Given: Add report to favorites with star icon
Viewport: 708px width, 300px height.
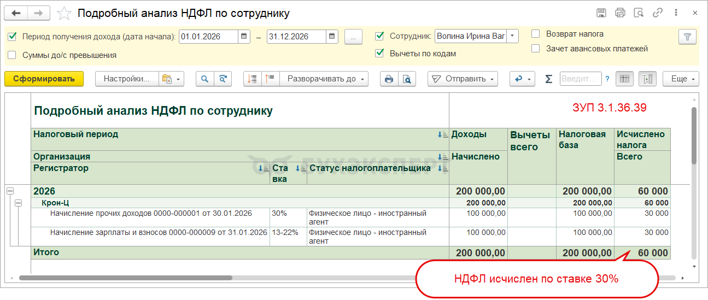Looking at the screenshot, I should pyautogui.click(x=64, y=13).
